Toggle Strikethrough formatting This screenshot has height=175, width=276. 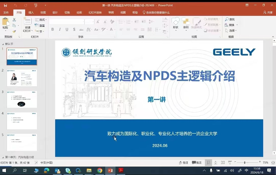coord(81,29)
